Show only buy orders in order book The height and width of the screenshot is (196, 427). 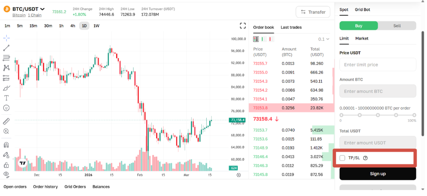tap(264, 39)
